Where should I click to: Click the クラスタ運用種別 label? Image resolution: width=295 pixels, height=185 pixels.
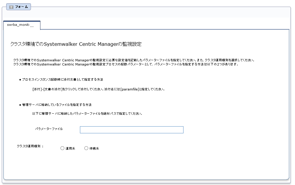[30, 146]
